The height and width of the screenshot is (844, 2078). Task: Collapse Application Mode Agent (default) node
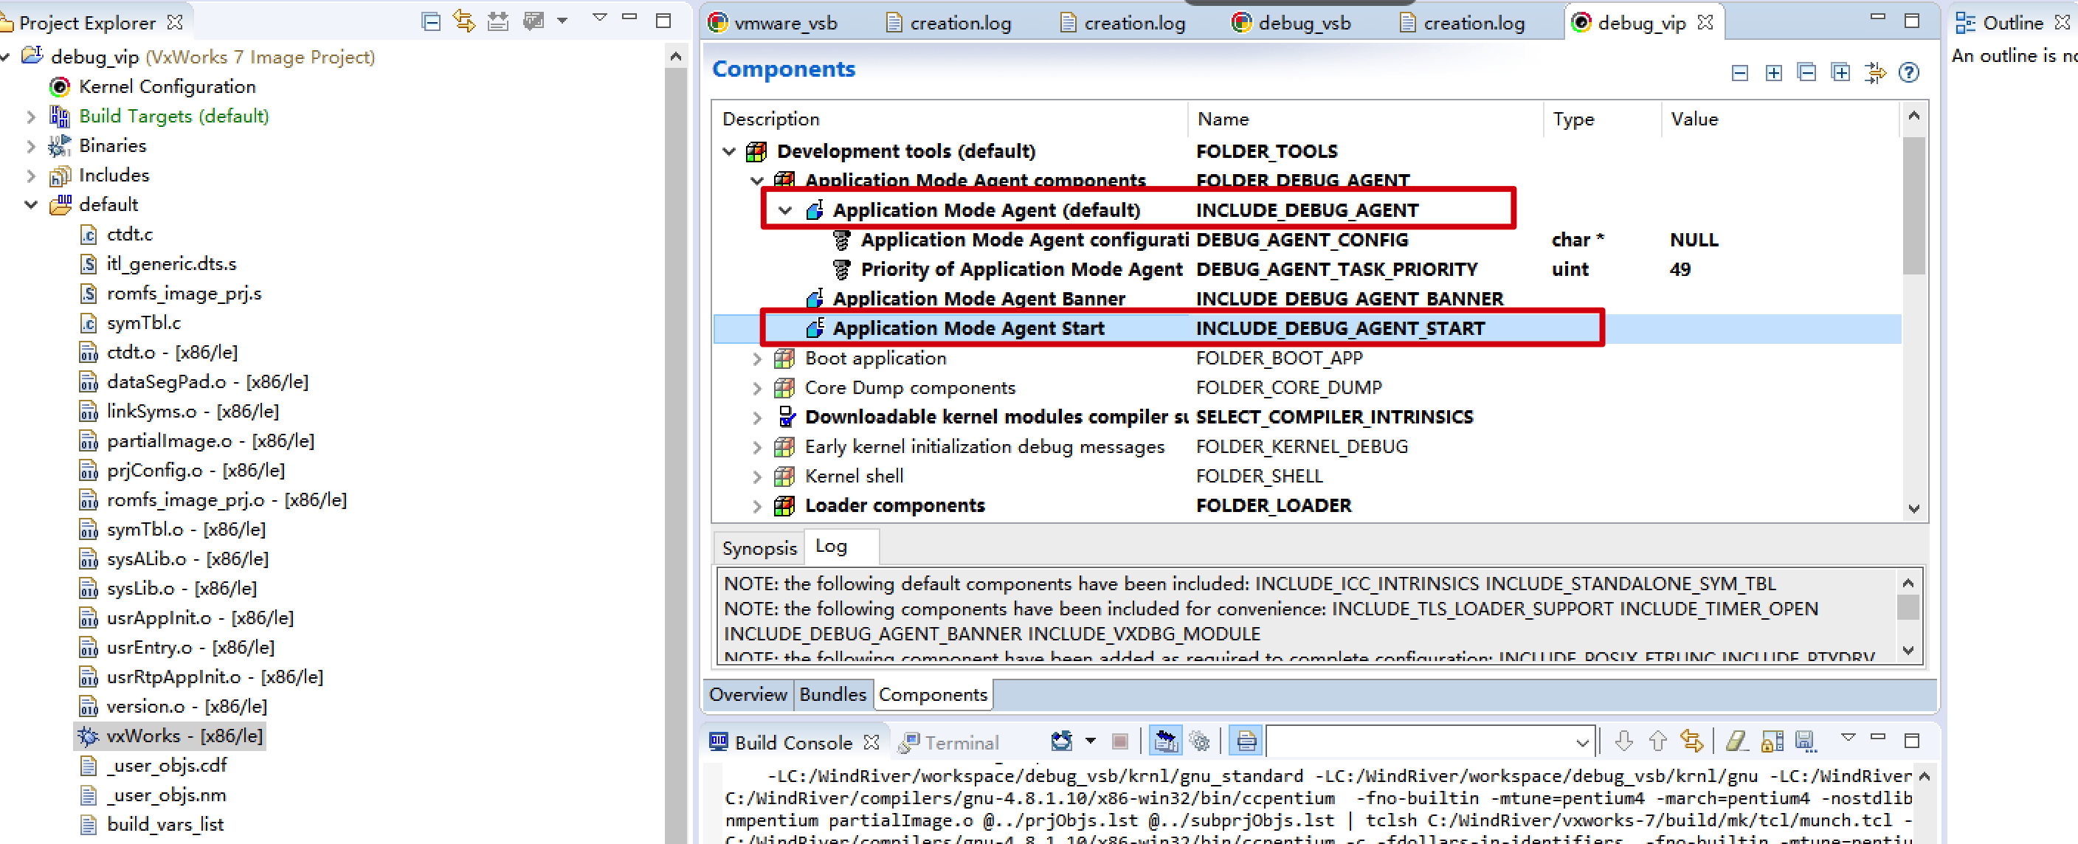click(x=786, y=210)
